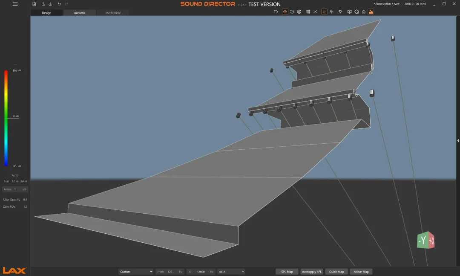460x276 pixels.
Task: Expand the right side panel arrow
Action: pyautogui.click(x=458, y=141)
